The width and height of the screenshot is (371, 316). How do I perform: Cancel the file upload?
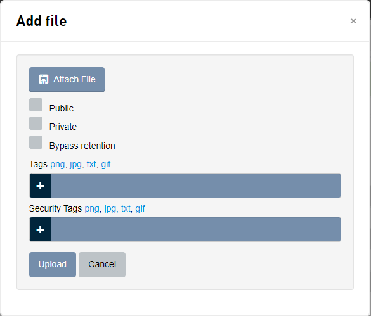click(102, 265)
